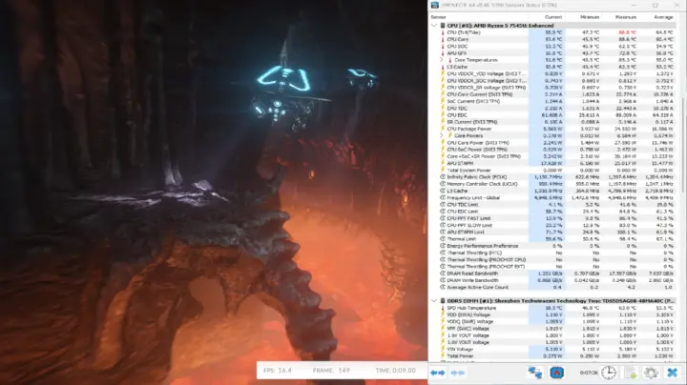Select the CPU TDC row

552,108
